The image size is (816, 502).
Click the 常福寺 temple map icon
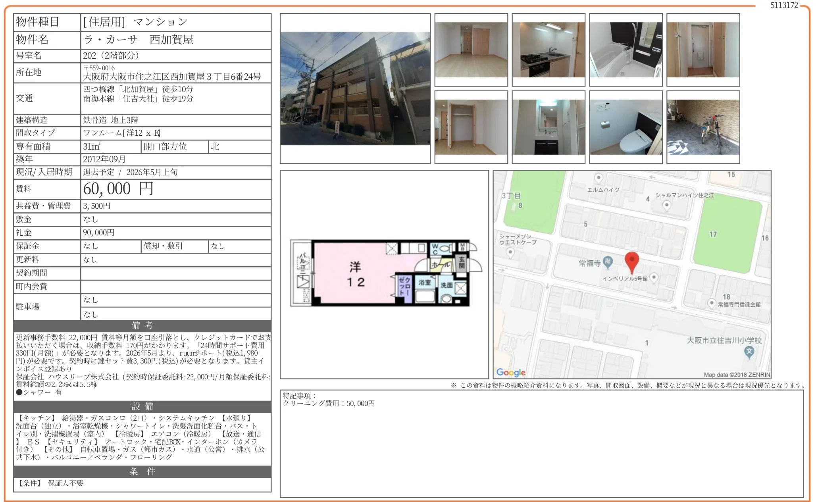(608, 262)
